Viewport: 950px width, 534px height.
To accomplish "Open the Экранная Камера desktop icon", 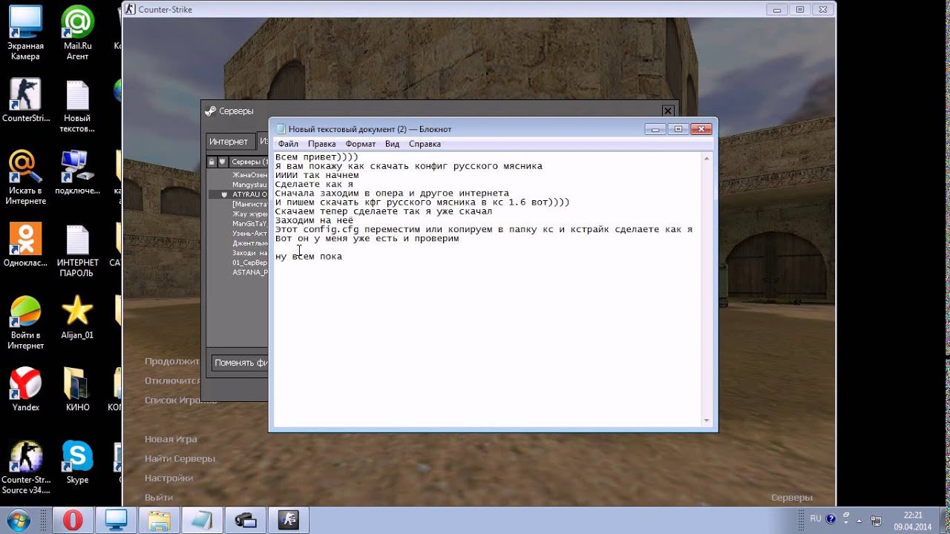I will click(x=25, y=33).
